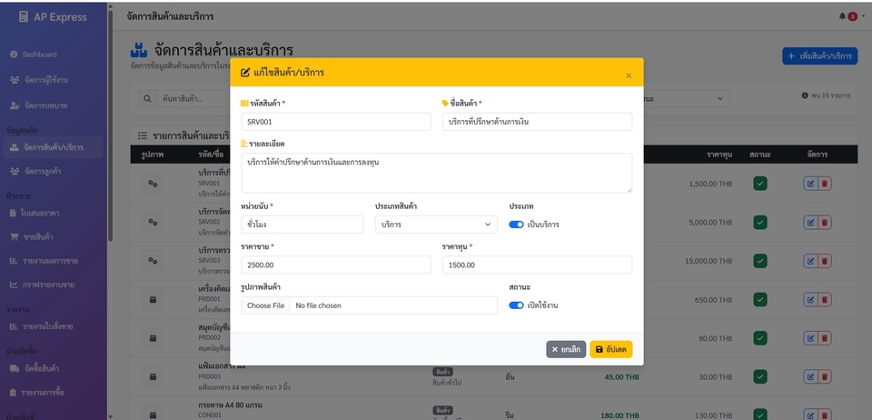Edit the 1,500.00 THB row
The height and width of the screenshot is (420, 872).
810,184
